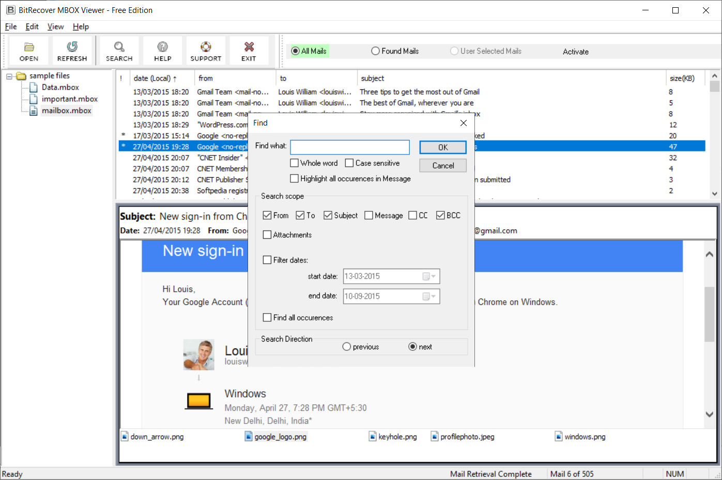722x480 pixels.
Task: Uncheck the To search scope checkbox
Action: (x=300, y=215)
